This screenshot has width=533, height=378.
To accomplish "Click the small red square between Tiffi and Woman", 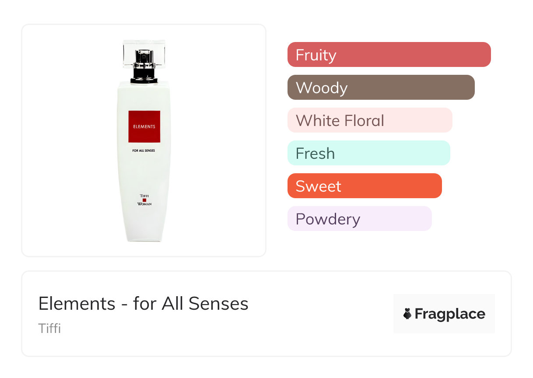I will [x=144, y=200].
